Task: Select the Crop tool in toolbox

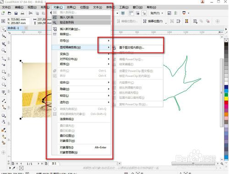Action: (x=4, y=44)
